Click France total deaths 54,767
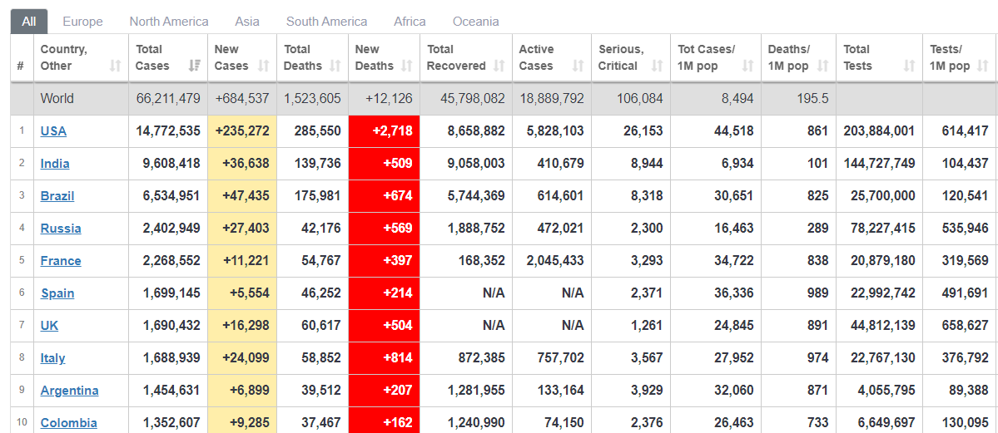The width and height of the screenshot is (998, 433). (318, 261)
